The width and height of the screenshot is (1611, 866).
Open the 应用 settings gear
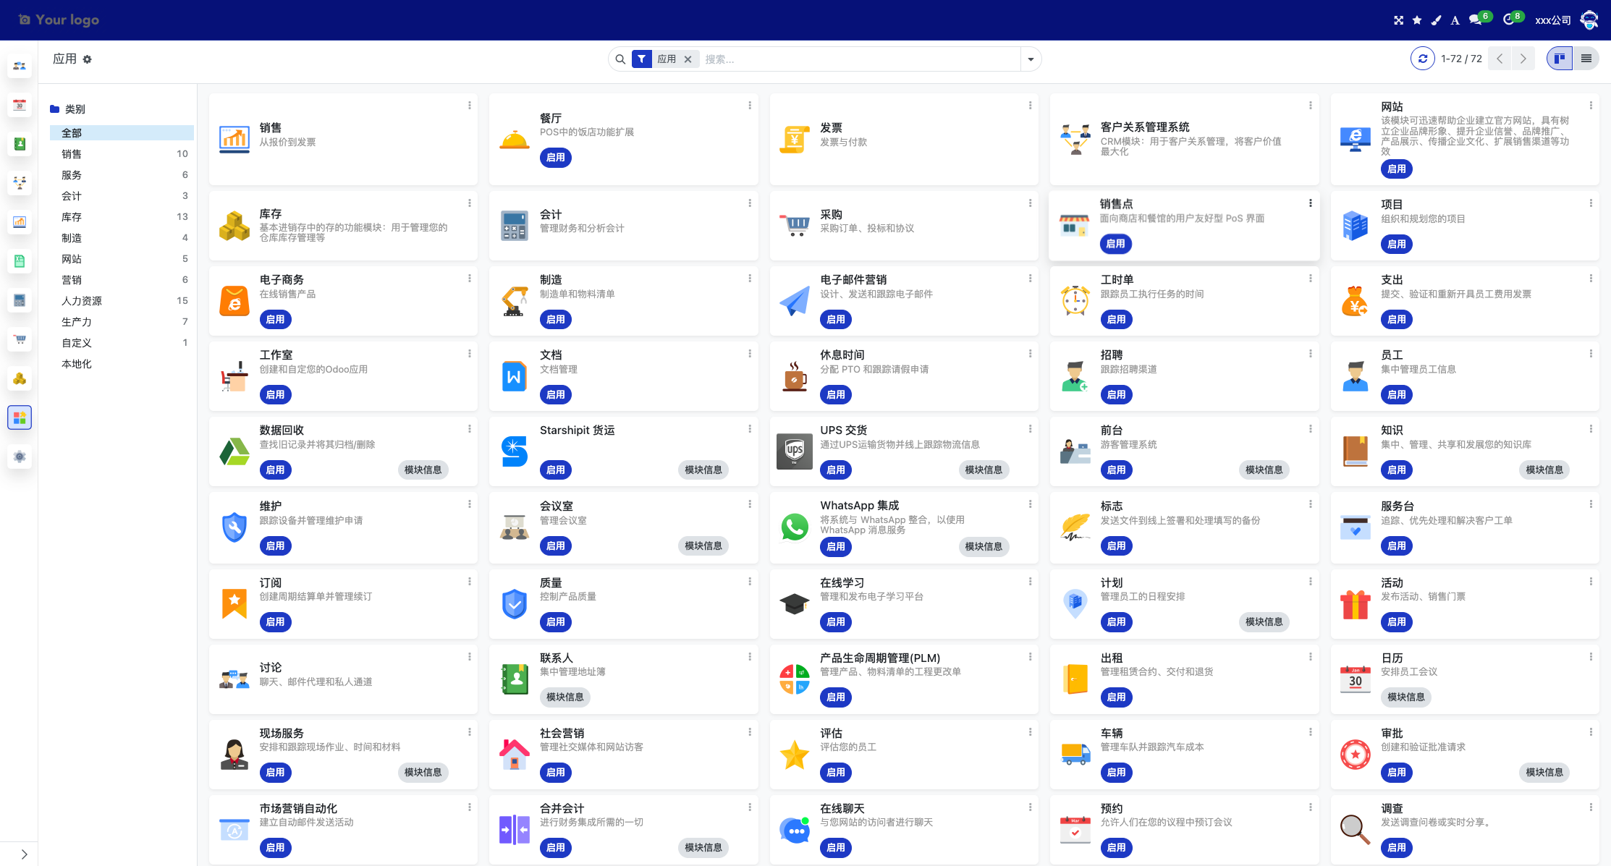(x=88, y=59)
